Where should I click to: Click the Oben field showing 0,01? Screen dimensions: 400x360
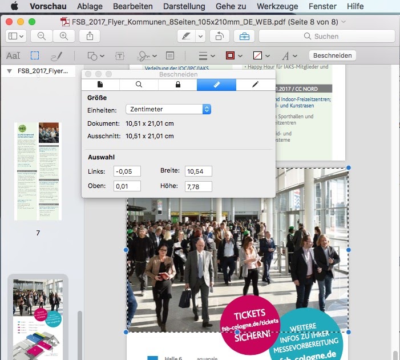pos(127,186)
